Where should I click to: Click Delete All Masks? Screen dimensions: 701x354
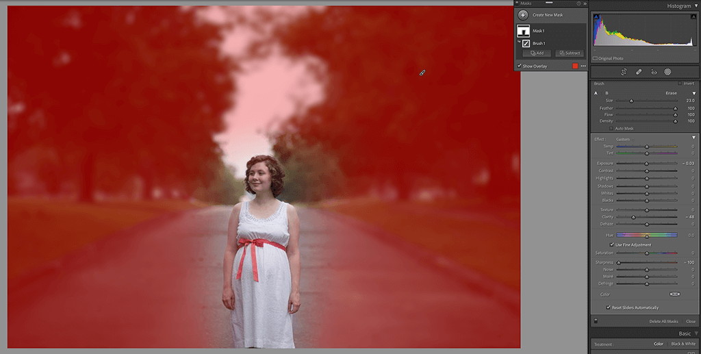tap(663, 321)
